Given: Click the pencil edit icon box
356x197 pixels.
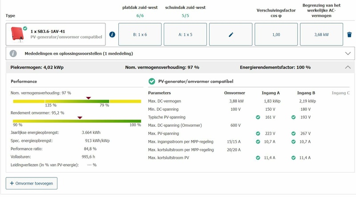Looking at the screenshot, I should click(231, 34).
